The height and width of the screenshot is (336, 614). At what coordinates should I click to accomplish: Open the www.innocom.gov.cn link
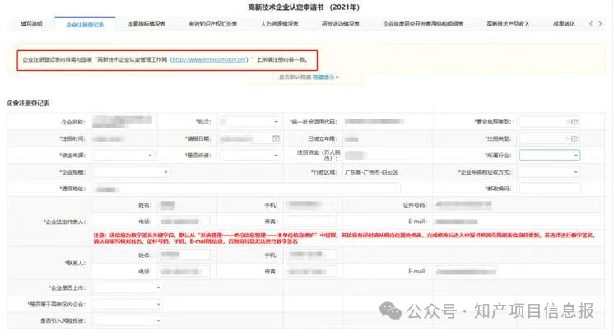click(210, 59)
